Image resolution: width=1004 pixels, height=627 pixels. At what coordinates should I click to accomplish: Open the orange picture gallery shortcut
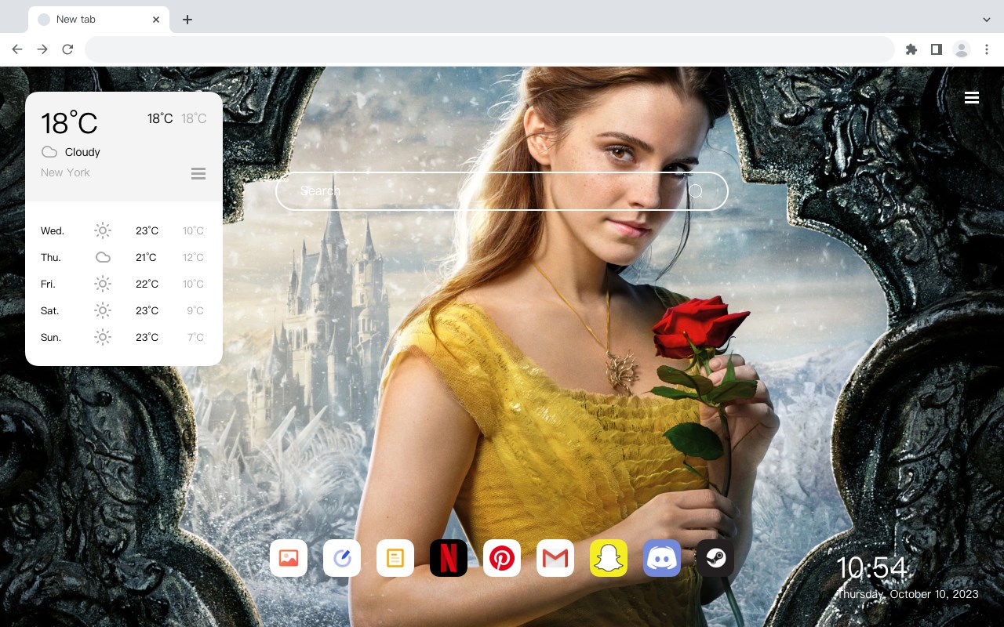[289, 558]
